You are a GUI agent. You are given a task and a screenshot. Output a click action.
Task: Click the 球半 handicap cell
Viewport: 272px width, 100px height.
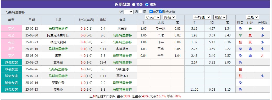[x=160, y=42]
